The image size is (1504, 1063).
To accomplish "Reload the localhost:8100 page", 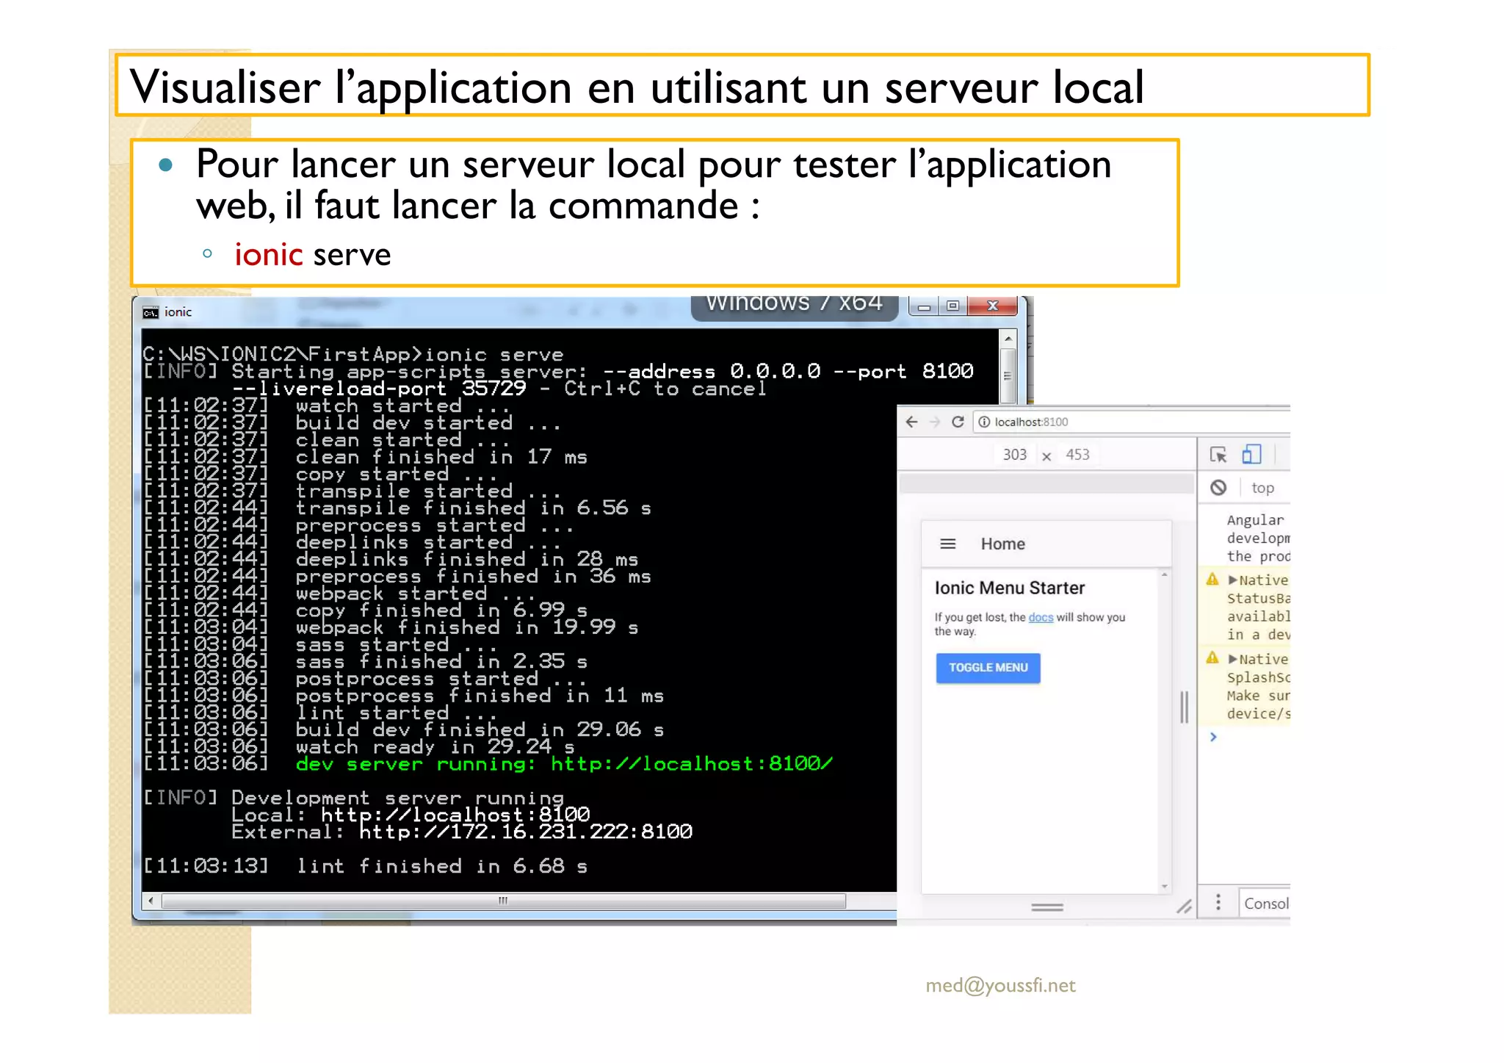I will point(958,422).
